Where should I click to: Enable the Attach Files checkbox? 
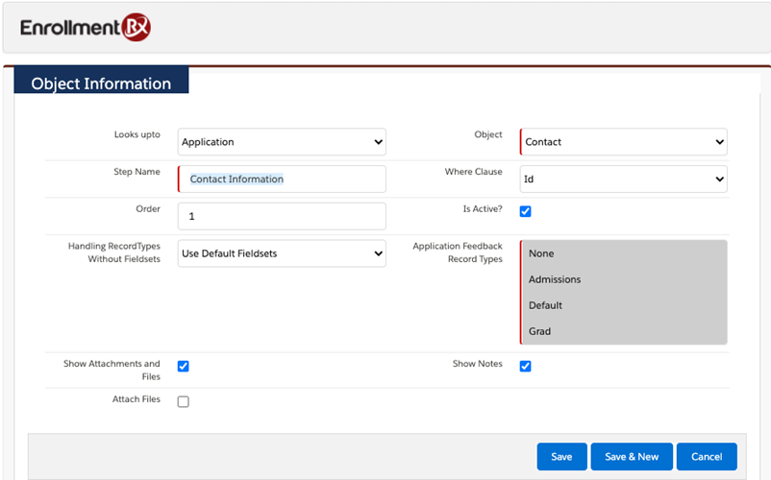pyautogui.click(x=184, y=401)
